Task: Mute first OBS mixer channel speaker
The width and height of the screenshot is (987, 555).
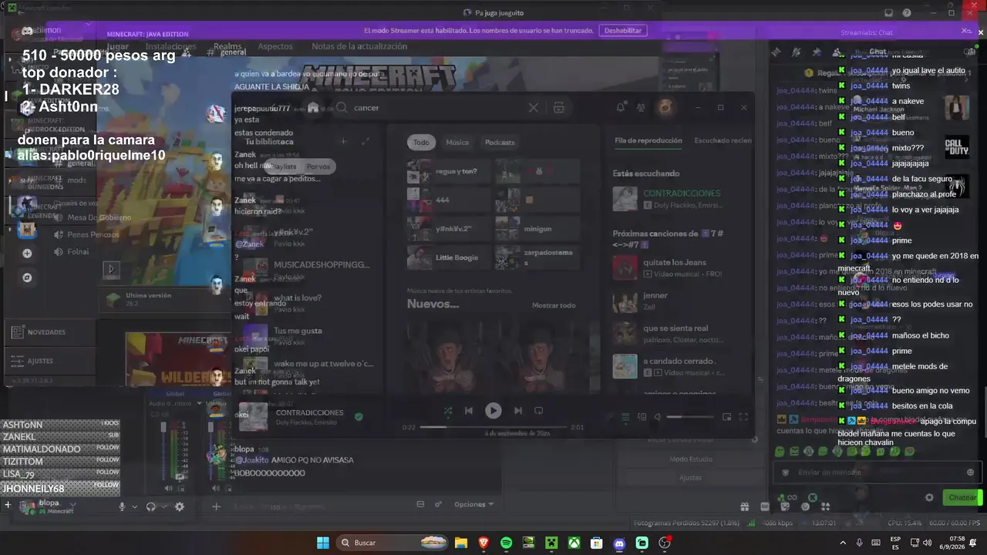Action: (169, 488)
